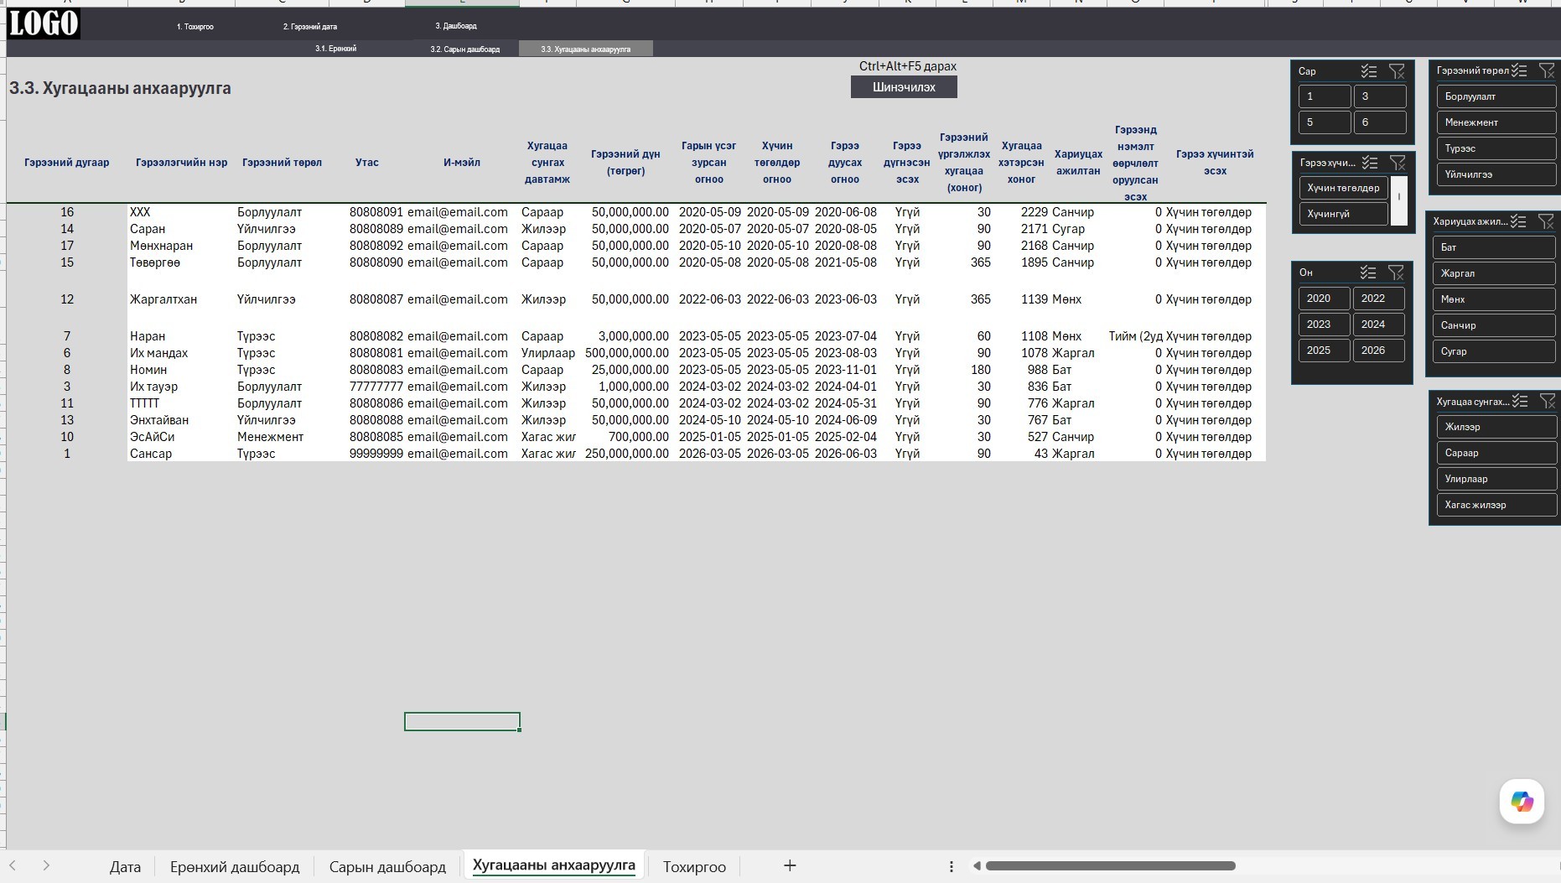The image size is (1561, 883).
Task: Open the Copilot assistant icon
Action: click(1522, 802)
